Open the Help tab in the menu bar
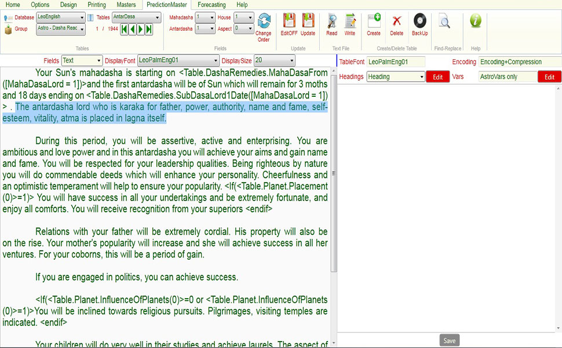Viewport: 562px width, 348px height. tap(242, 5)
